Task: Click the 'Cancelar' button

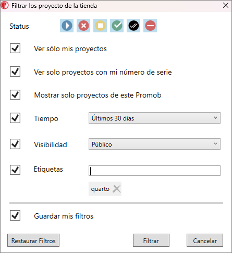Action: 205,240
